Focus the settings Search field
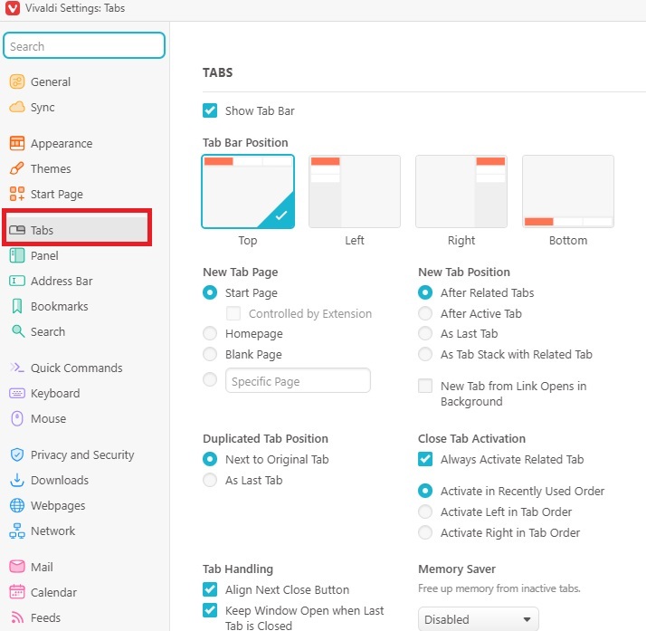The image size is (646, 631). click(84, 46)
